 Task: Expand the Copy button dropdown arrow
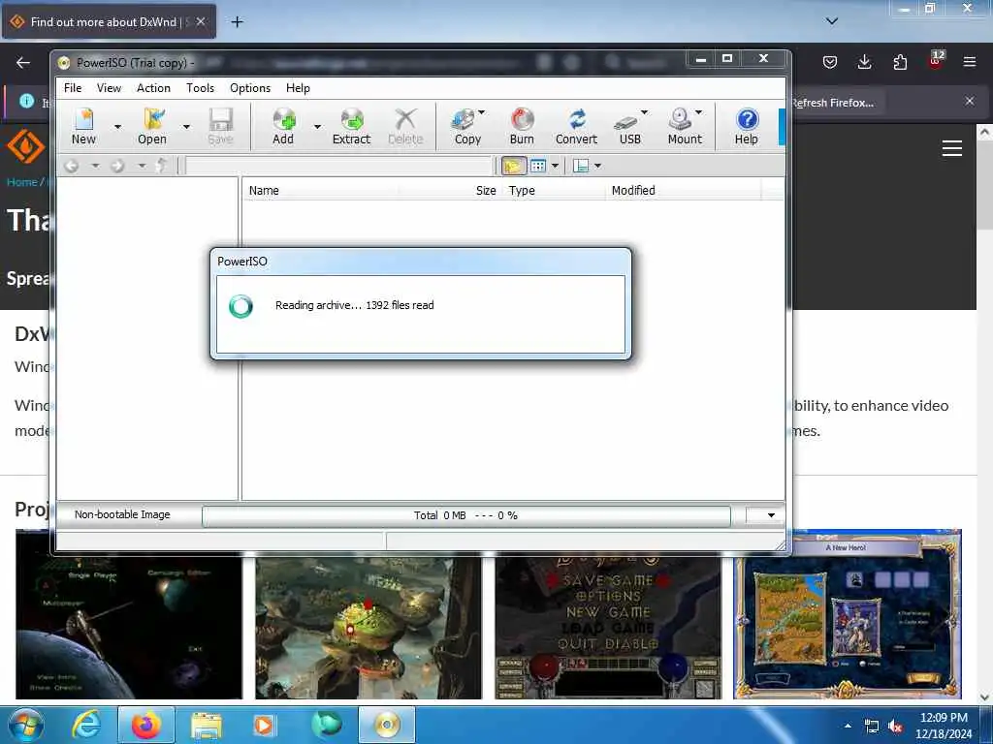point(481,112)
